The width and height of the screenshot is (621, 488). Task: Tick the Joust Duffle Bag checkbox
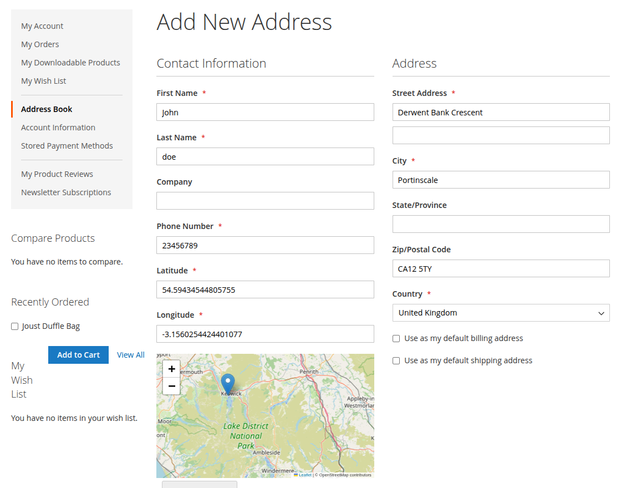pyautogui.click(x=14, y=327)
